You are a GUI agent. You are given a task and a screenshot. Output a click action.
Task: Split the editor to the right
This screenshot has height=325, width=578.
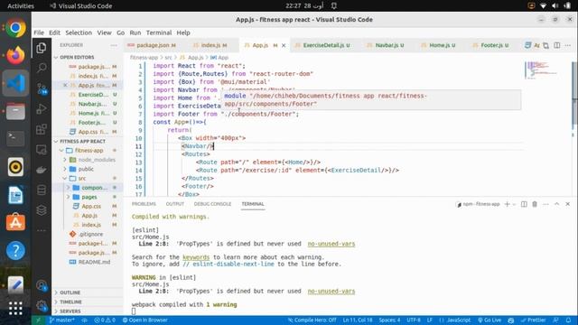(x=557, y=45)
